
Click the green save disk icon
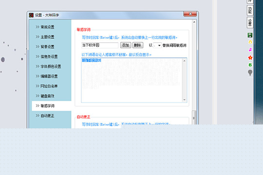[250, 35]
